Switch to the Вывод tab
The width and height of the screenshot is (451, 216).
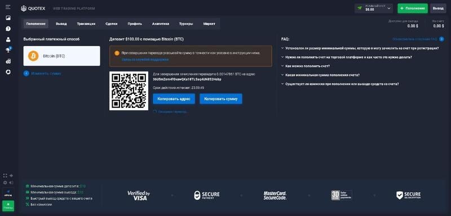point(61,24)
